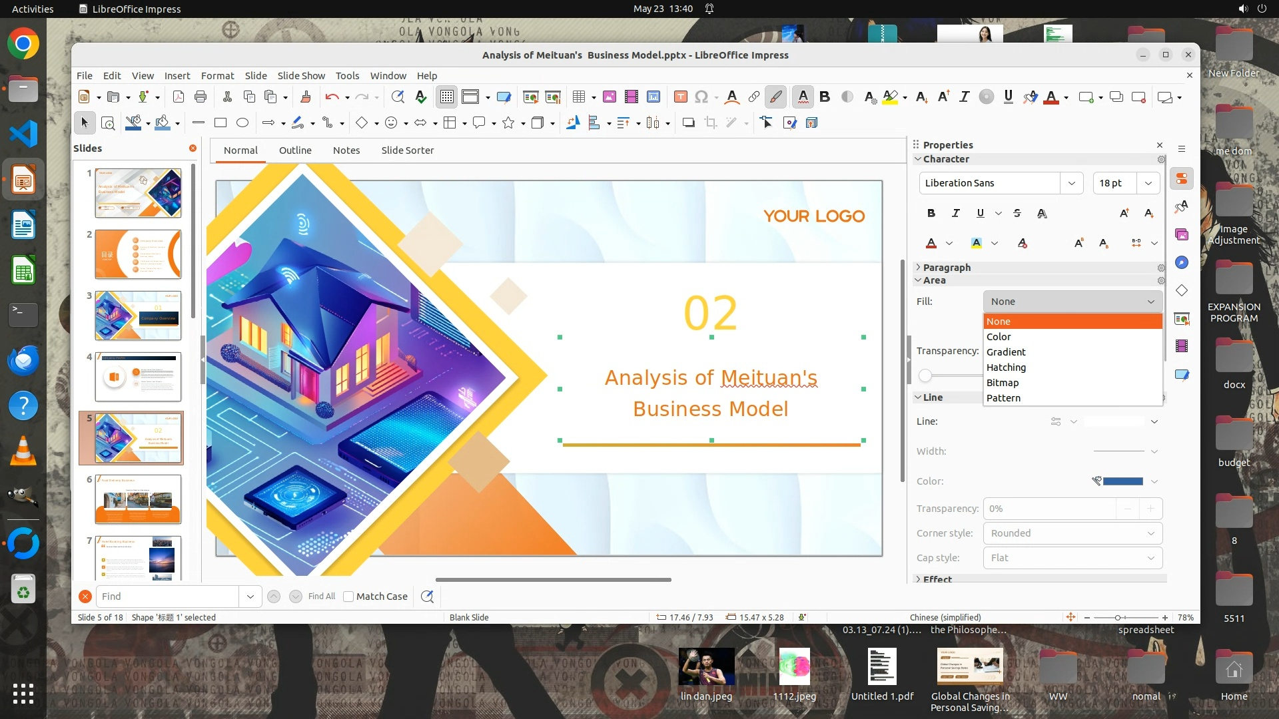Open the Slide Show menu

tap(301, 75)
